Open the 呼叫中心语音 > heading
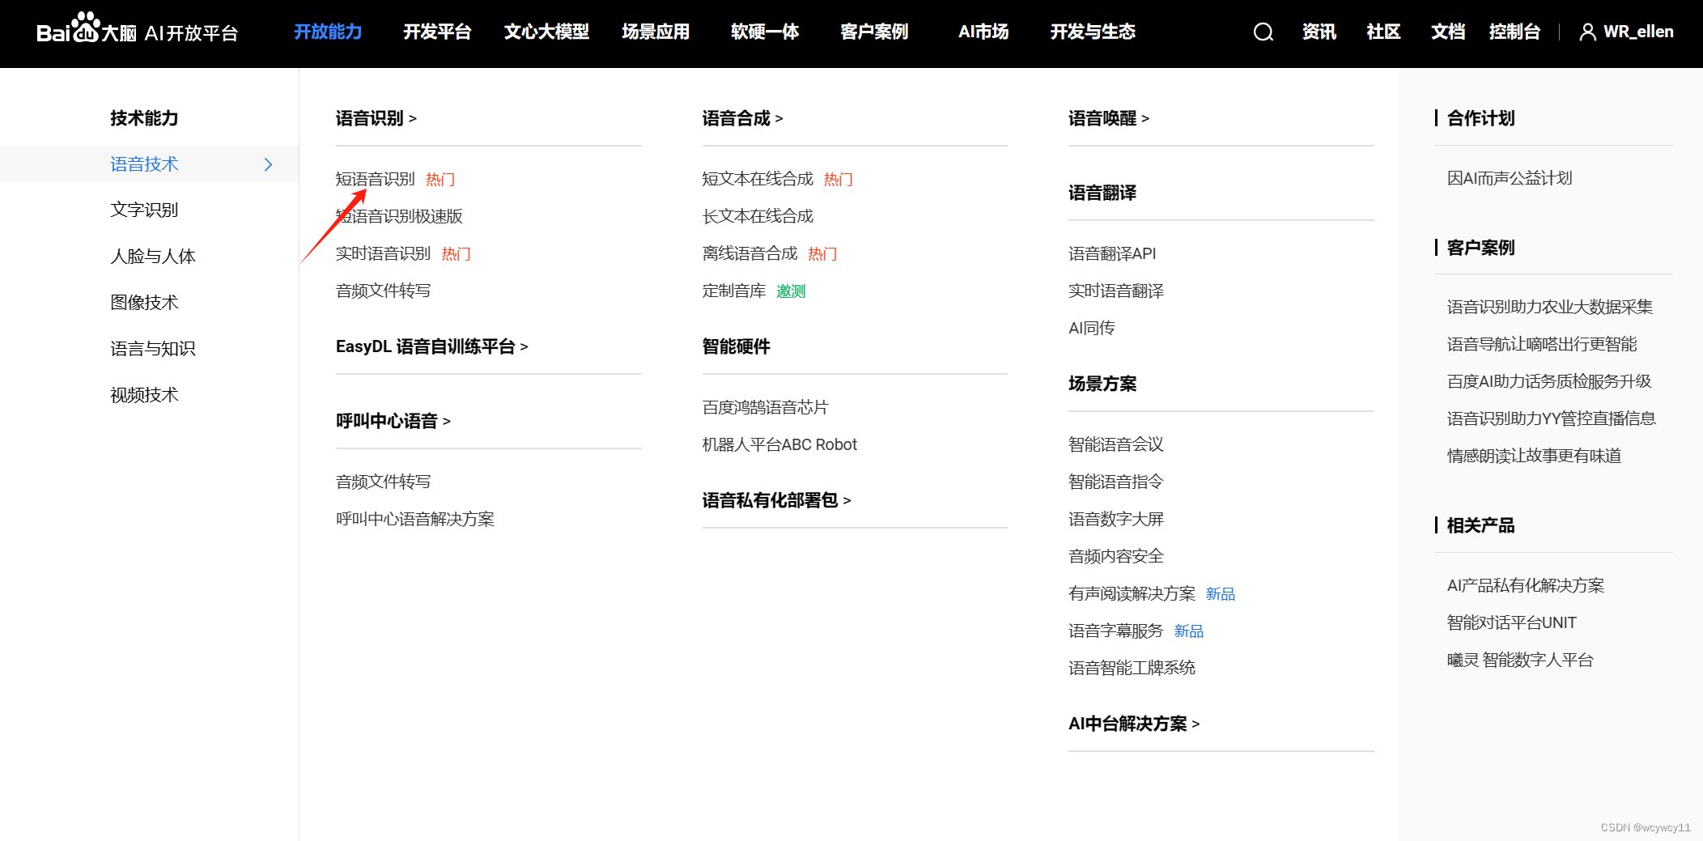The height and width of the screenshot is (841, 1703). (x=393, y=421)
